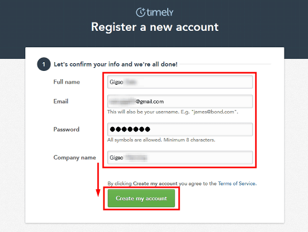Click the Timely clock logo icon
Screen dimensions: 308x232
pyautogui.click(x=141, y=12)
